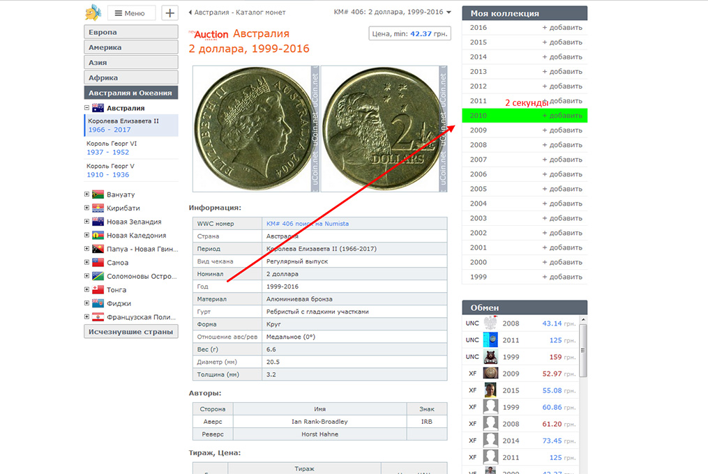
Task: Open the 2009 XF coin thumbnail in Обмен
Action: tap(490, 374)
